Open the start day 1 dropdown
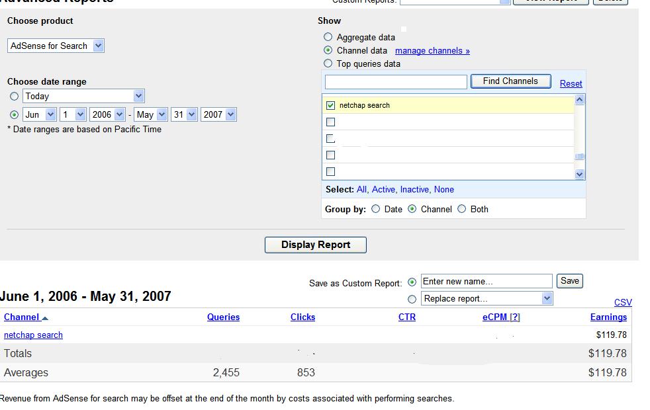 point(73,114)
